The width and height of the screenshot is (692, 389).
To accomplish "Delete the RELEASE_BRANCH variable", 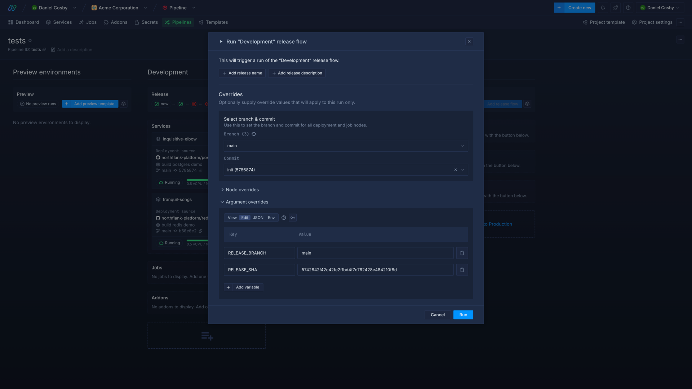I will tap(462, 253).
